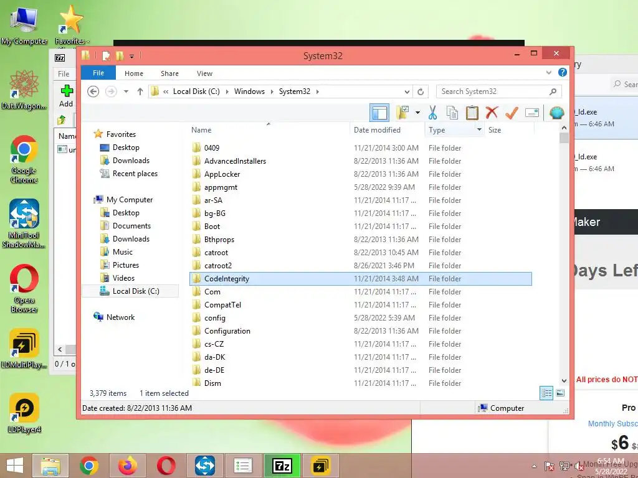Go back with the Back arrow
This screenshot has width=638, height=478.
[93, 91]
